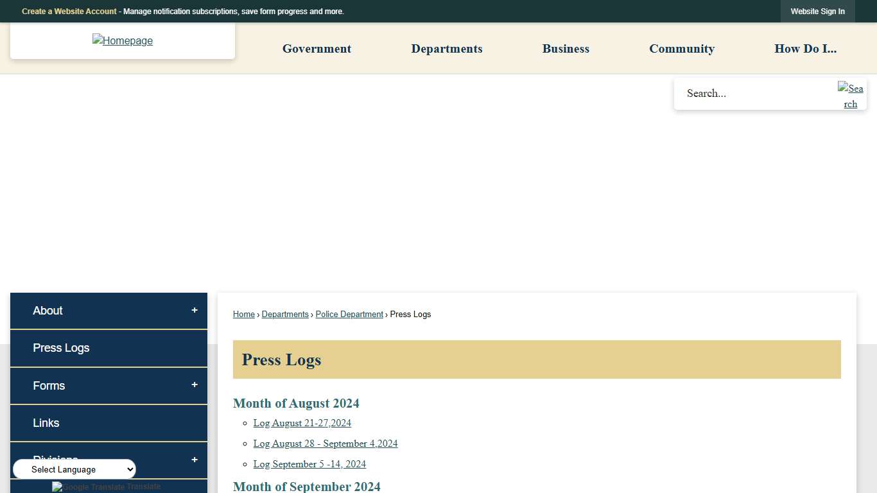Image resolution: width=877 pixels, height=493 pixels.
Task: Focus the Search text field
Action: pyautogui.click(x=754, y=94)
